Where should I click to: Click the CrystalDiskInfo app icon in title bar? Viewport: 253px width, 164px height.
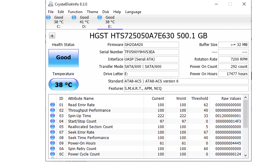[x=50, y=4]
